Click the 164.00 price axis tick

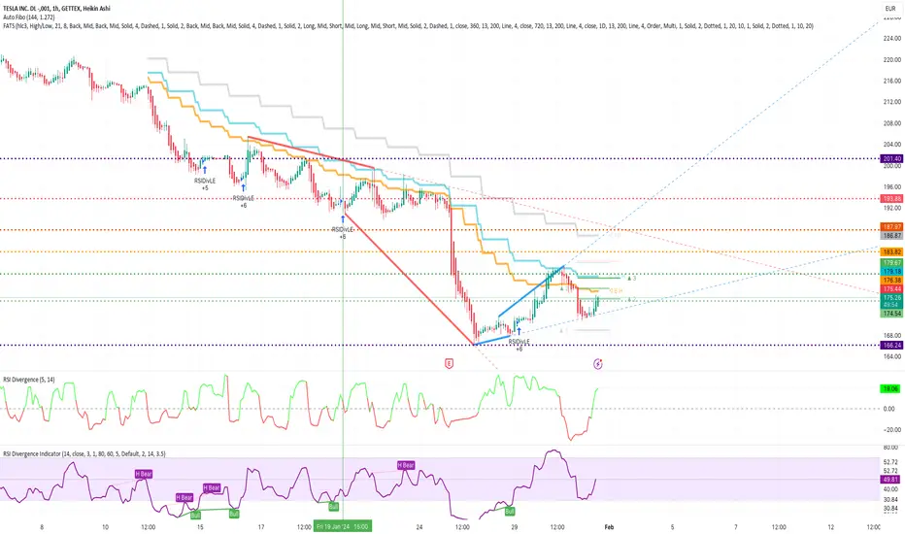tap(891, 356)
